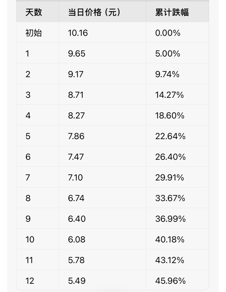
Task: Click the initial price 10.16 cell
Action: pos(78,33)
